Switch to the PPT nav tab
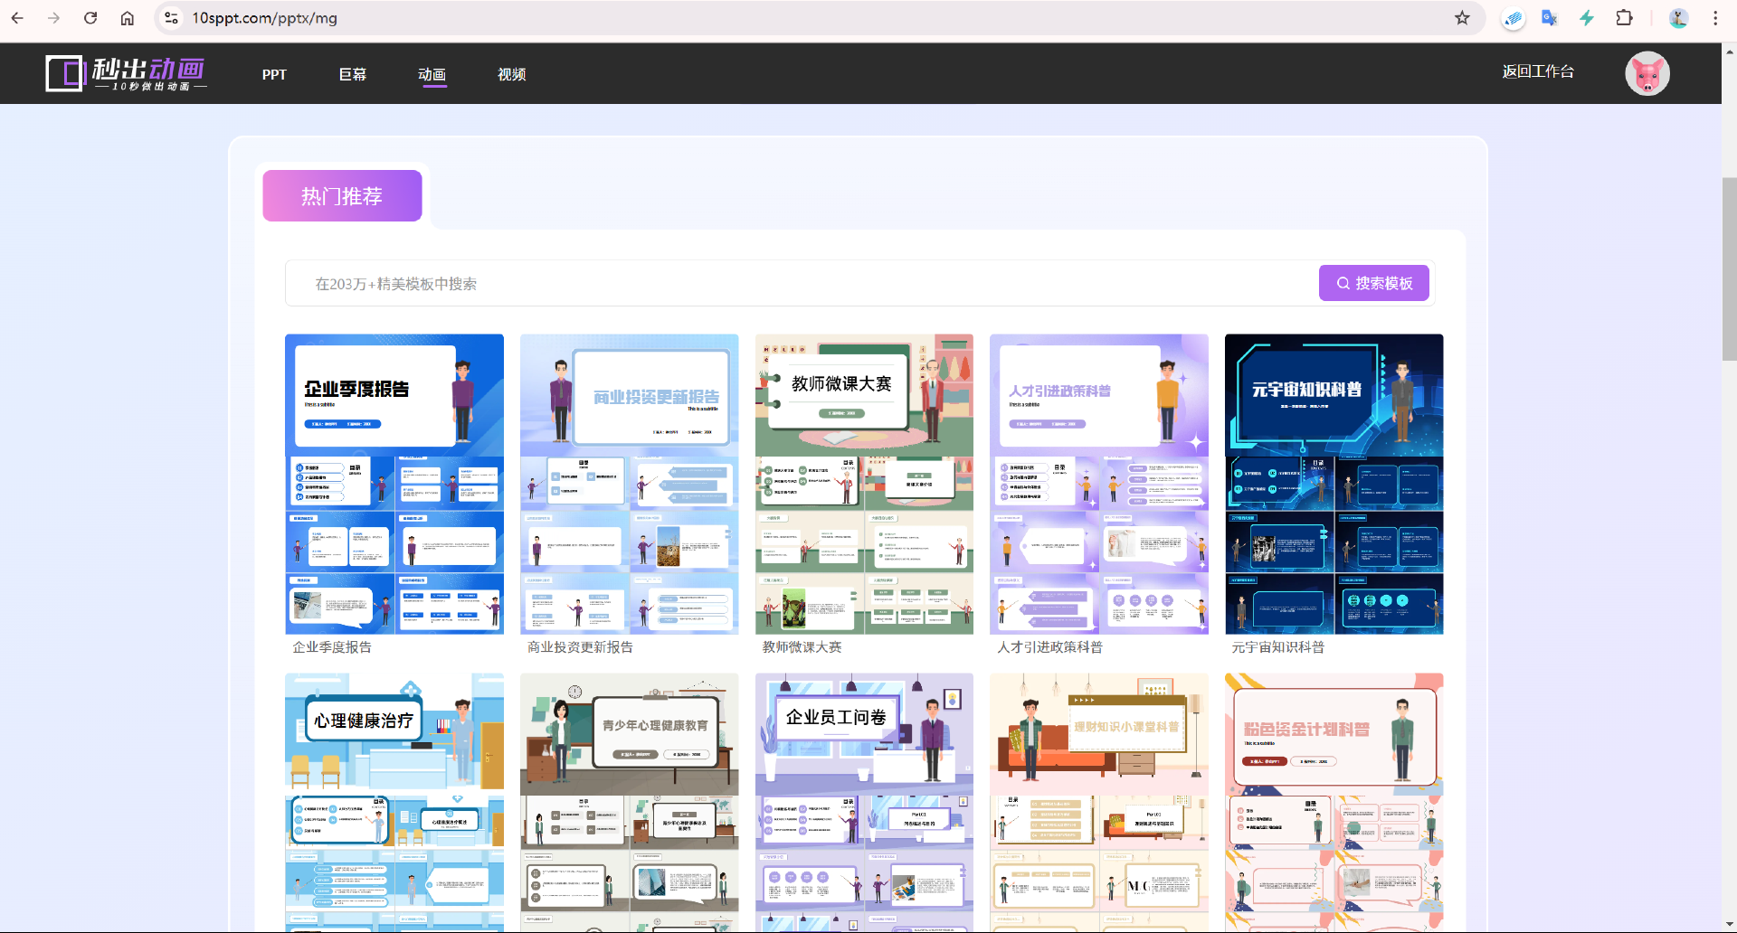This screenshot has width=1737, height=933. [x=274, y=74]
